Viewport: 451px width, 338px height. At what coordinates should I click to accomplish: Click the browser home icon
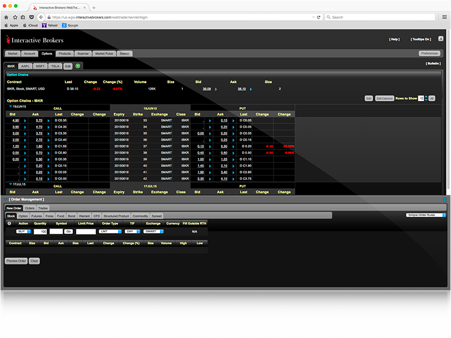(6, 17)
